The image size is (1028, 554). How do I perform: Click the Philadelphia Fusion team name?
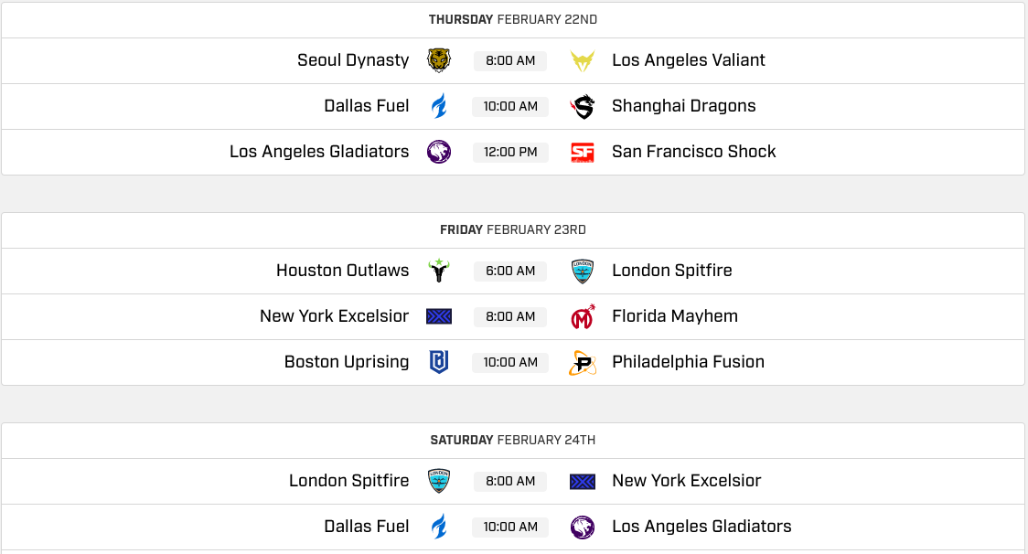pyautogui.click(x=688, y=362)
